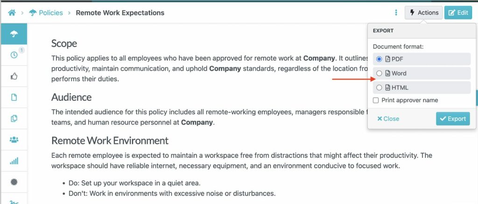Open the users group sidebar icon

14,140
